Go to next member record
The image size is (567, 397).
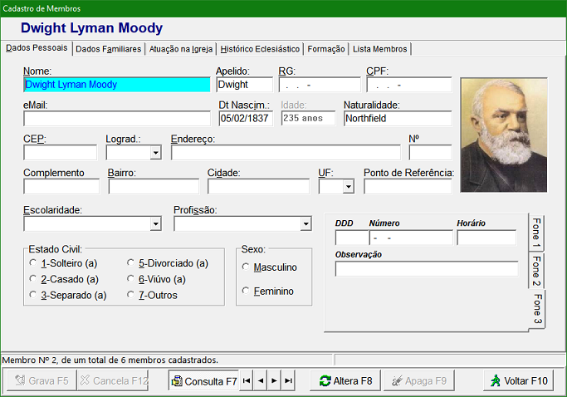[x=274, y=380]
